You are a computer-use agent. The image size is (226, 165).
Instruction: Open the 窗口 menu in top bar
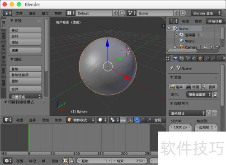(x=45, y=13)
